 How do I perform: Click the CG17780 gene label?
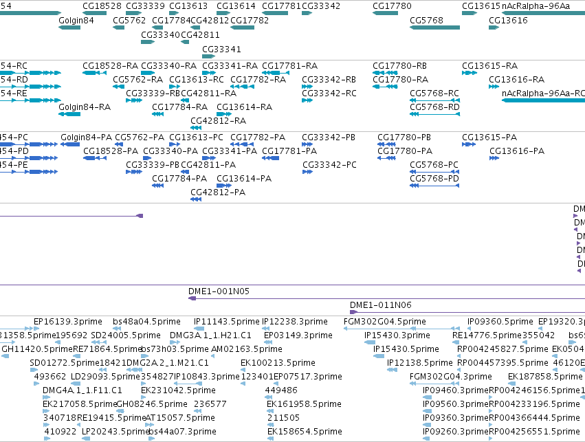click(392, 6)
